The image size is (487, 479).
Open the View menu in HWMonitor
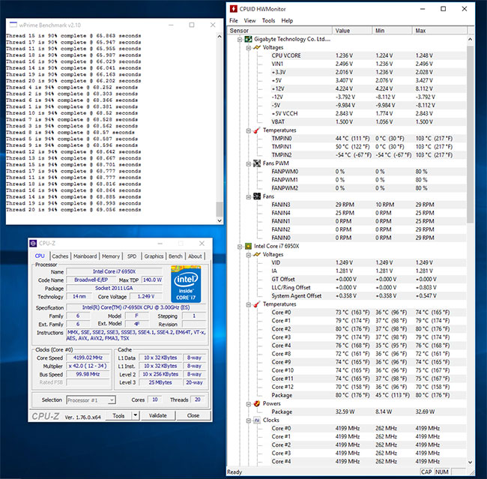(x=249, y=20)
